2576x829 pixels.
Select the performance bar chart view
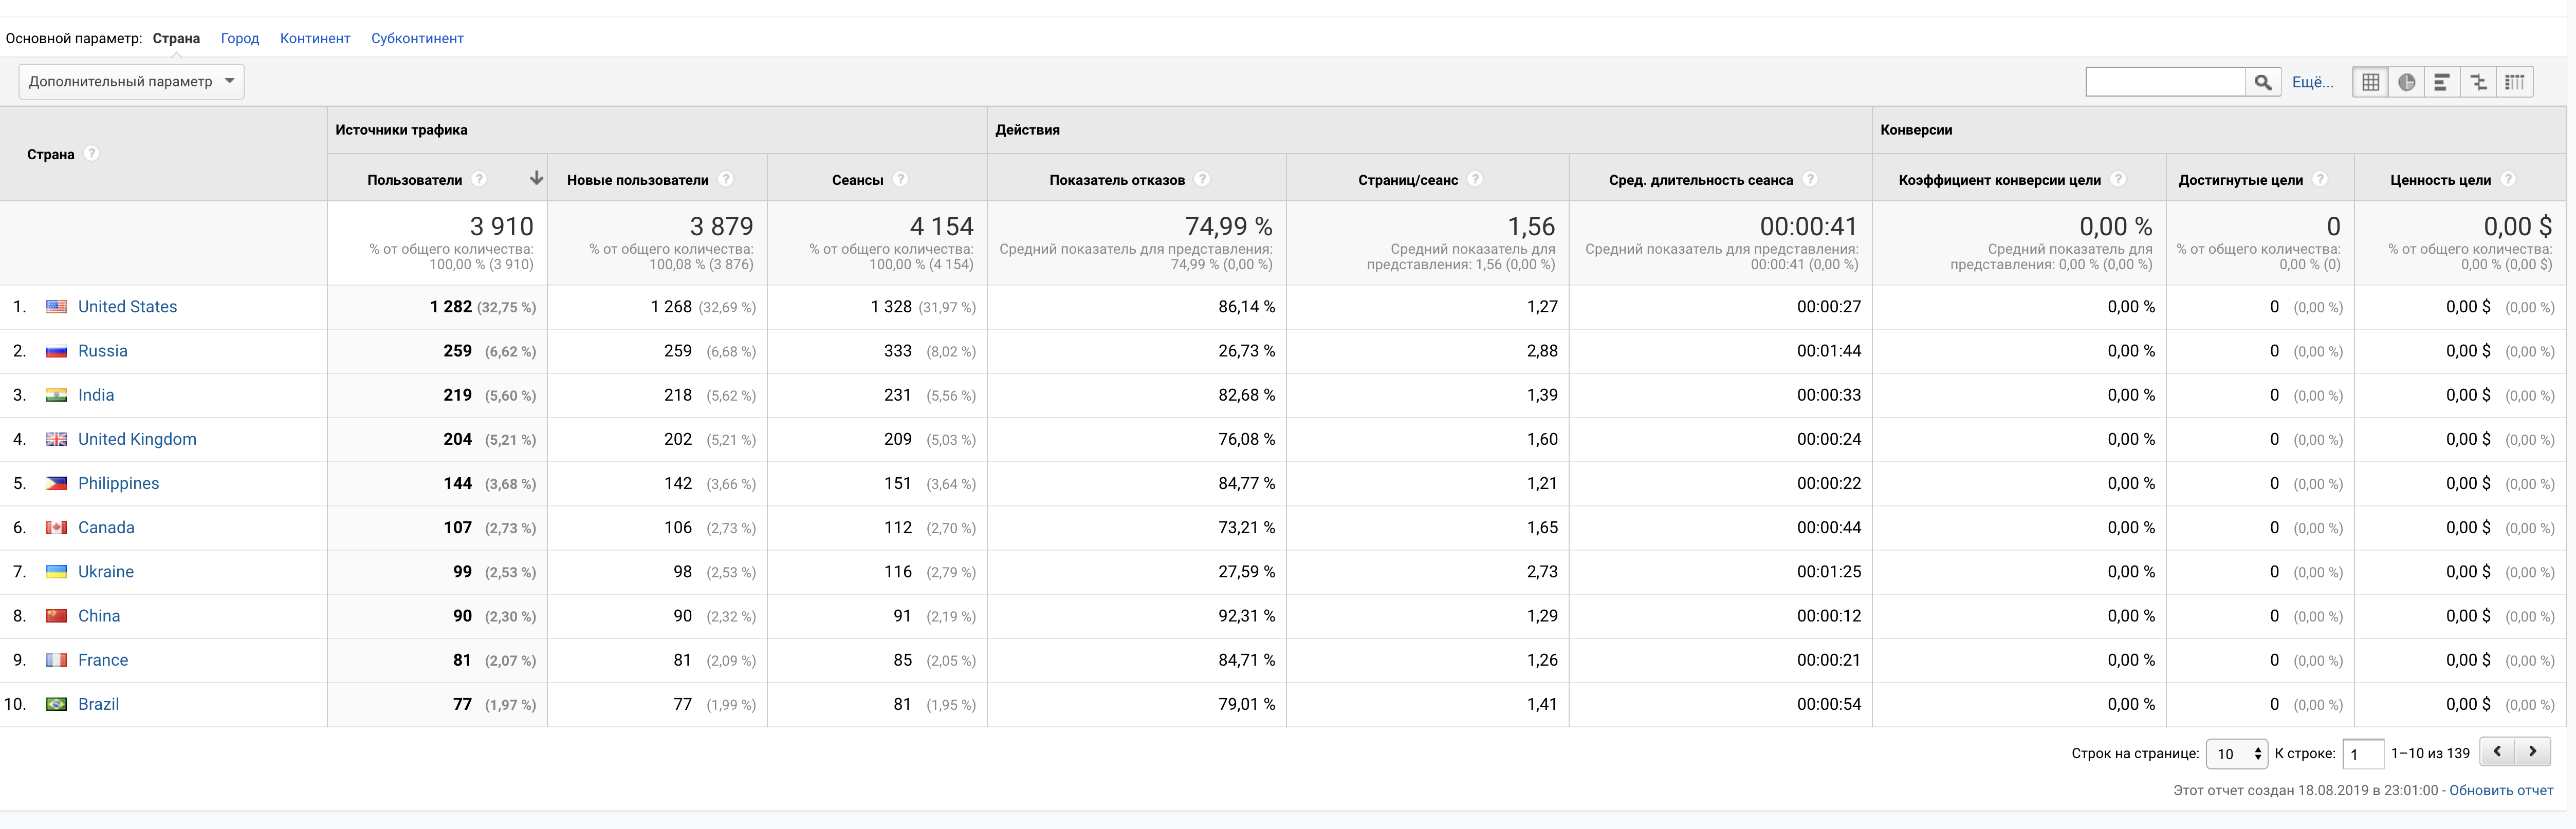[2442, 82]
